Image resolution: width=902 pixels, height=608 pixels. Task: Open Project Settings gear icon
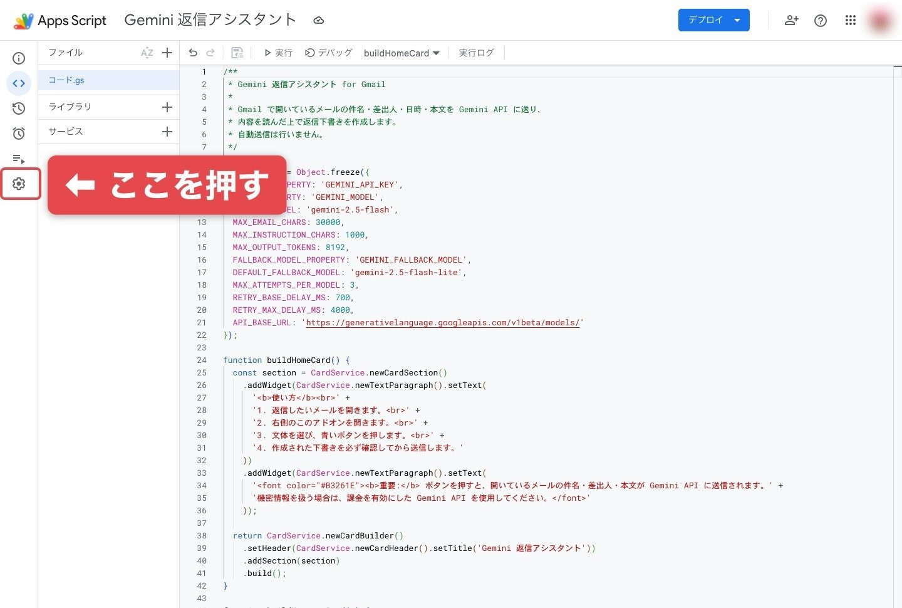(19, 184)
